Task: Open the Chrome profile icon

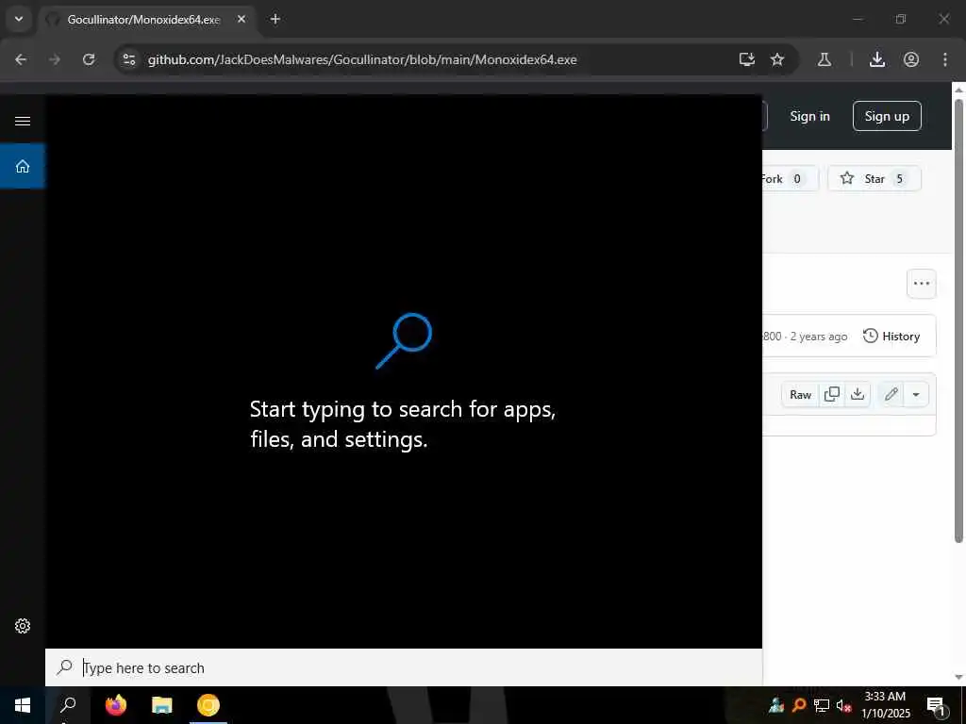Action: click(x=911, y=59)
